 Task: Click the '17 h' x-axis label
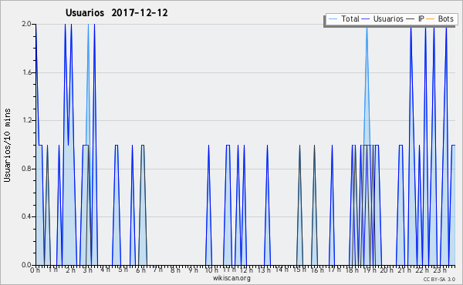334,270
